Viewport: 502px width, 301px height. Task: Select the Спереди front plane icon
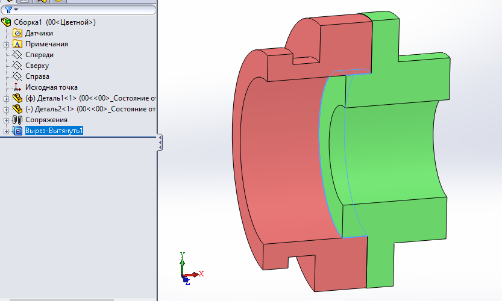click(x=17, y=55)
